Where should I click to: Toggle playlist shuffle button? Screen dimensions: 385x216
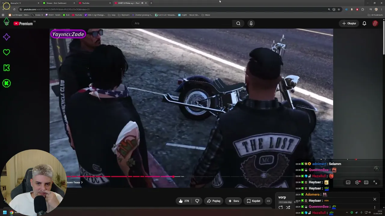coord(288,207)
